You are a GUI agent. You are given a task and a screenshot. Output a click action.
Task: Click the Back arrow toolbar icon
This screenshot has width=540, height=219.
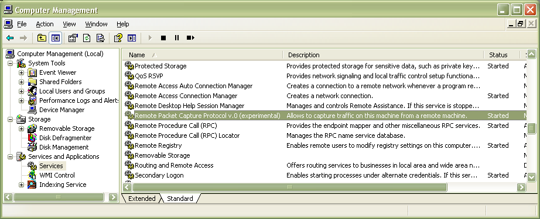coord(10,38)
